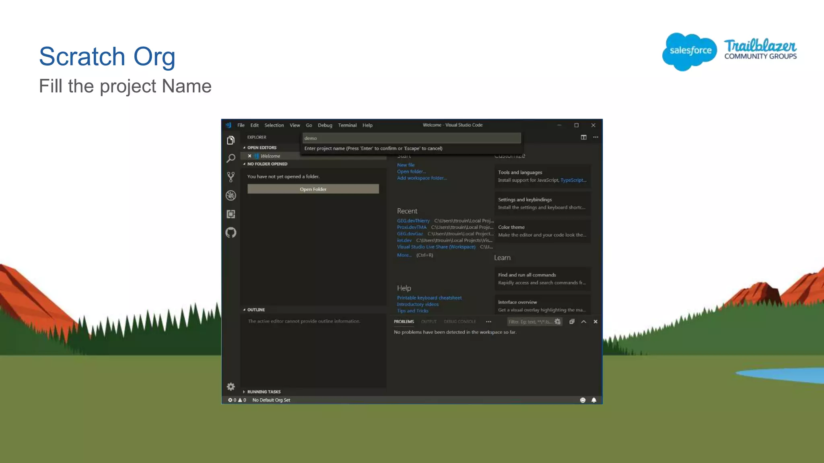Open Introductory videos link
The height and width of the screenshot is (463, 824).
(418, 304)
